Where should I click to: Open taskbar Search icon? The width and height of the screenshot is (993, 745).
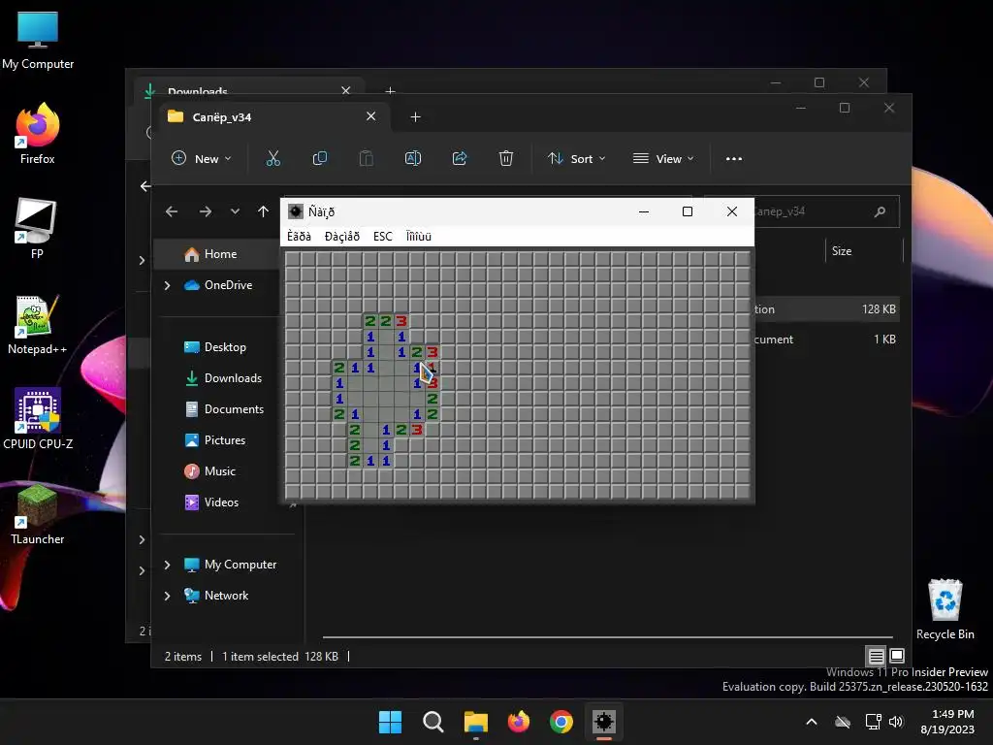tap(433, 722)
